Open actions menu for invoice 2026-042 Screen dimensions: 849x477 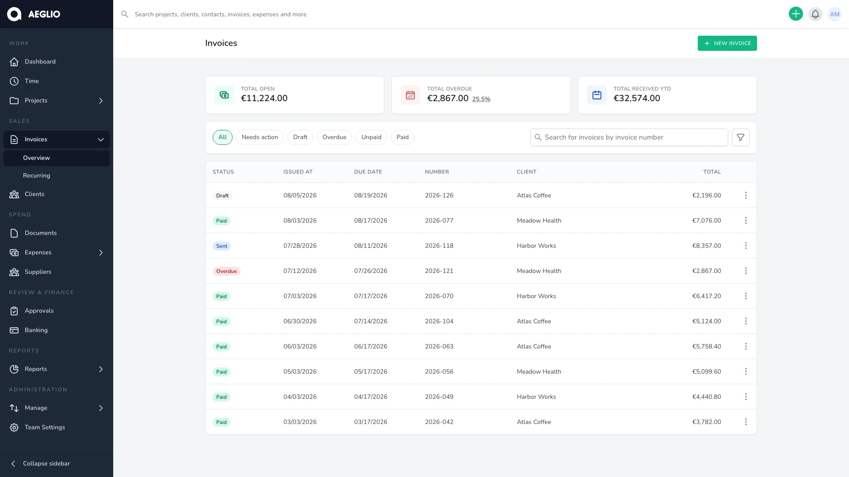(x=746, y=422)
